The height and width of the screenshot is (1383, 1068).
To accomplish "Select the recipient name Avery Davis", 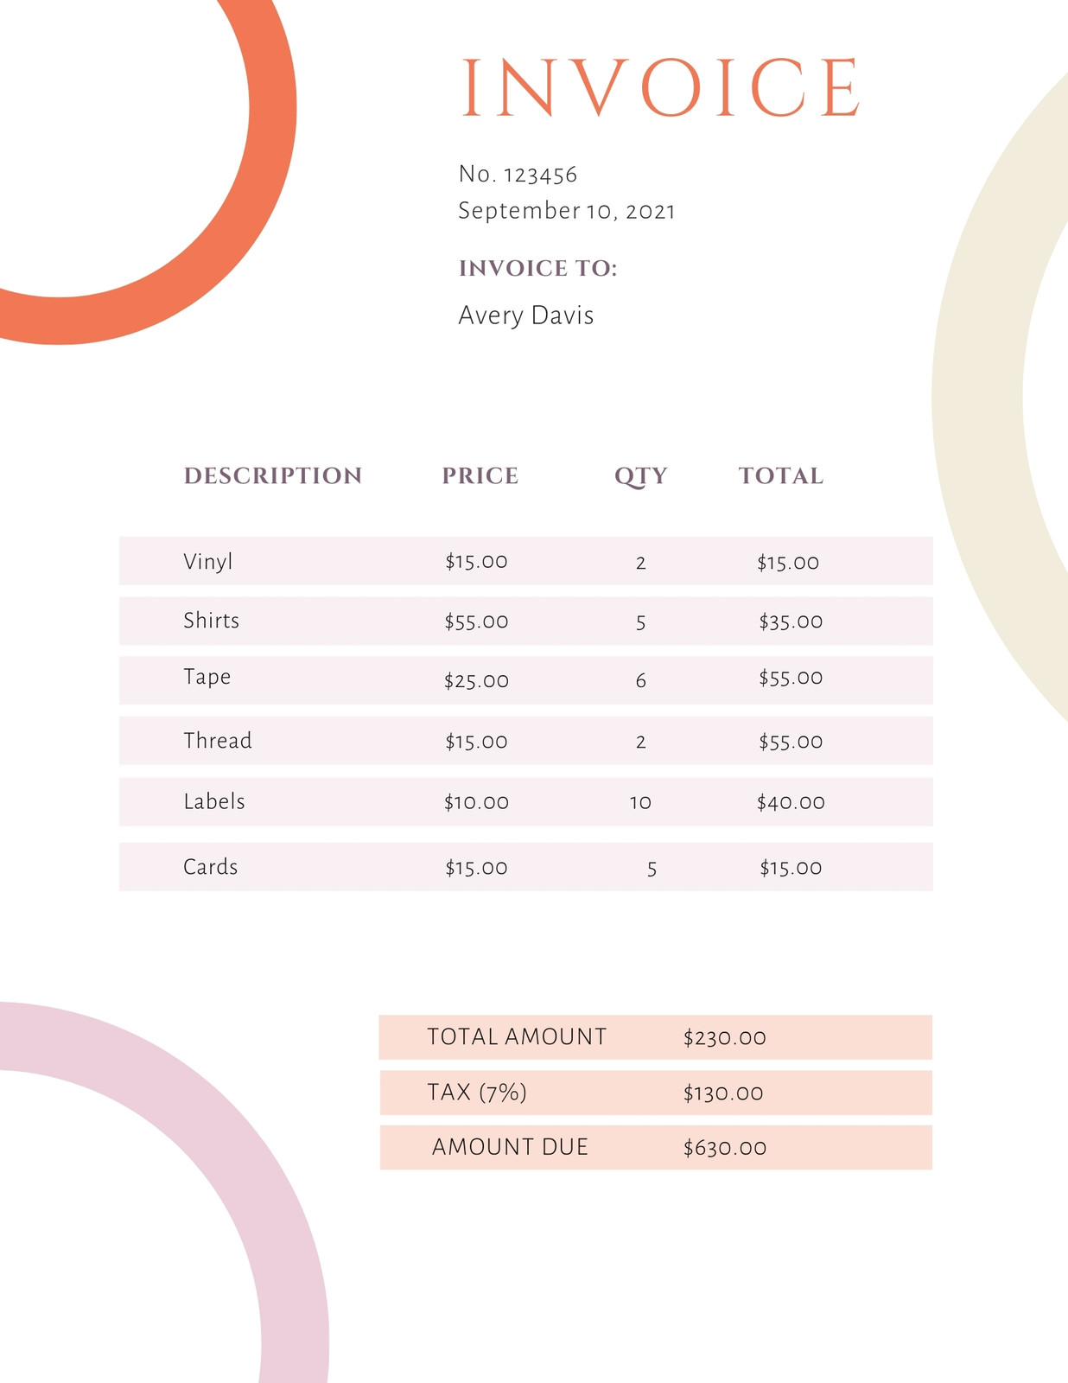I will [x=526, y=315].
